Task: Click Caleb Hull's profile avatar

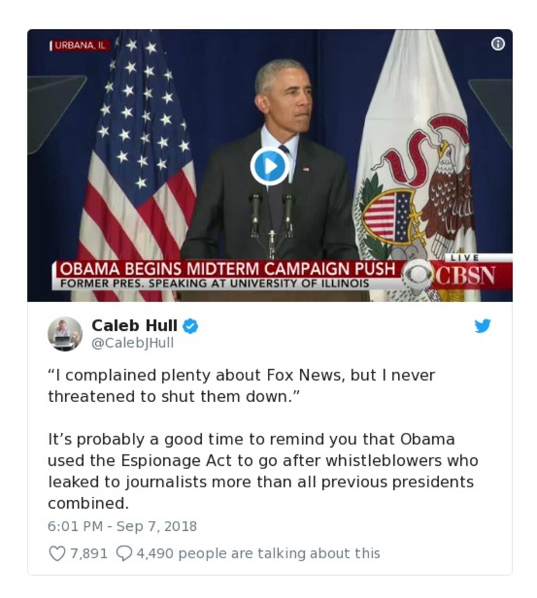Action: pyautogui.click(x=64, y=334)
